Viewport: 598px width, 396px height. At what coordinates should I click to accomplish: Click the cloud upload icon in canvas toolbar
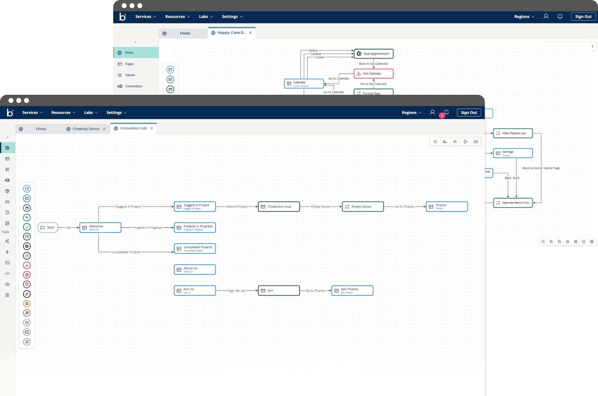[476, 142]
